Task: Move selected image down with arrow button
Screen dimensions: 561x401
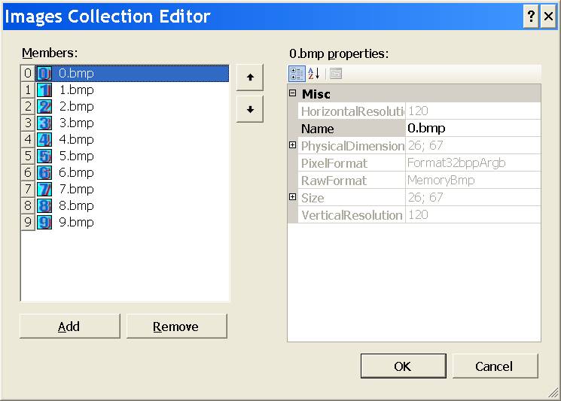Action: [x=250, y=109]
